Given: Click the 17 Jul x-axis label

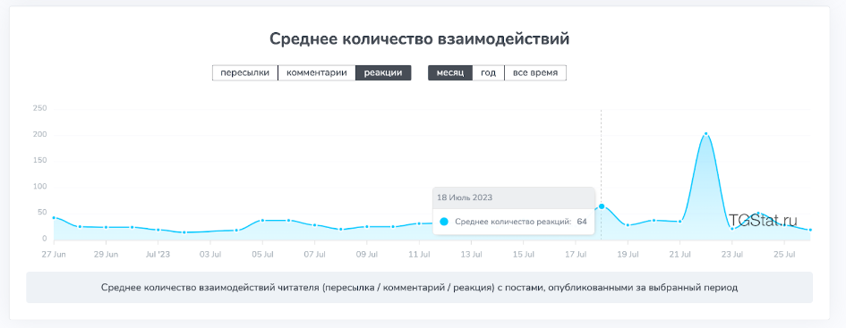Looking at the screenshot, I should pos(575,254).
